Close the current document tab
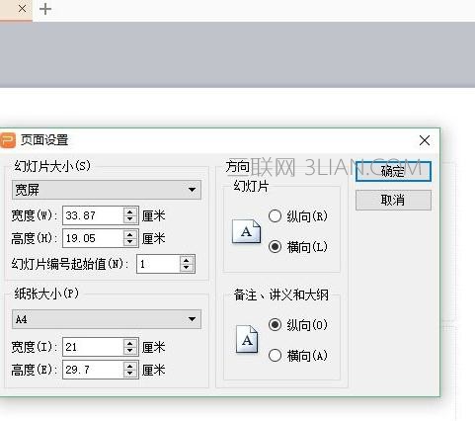The height and width of the screenshot is (421, 475). 22,9
